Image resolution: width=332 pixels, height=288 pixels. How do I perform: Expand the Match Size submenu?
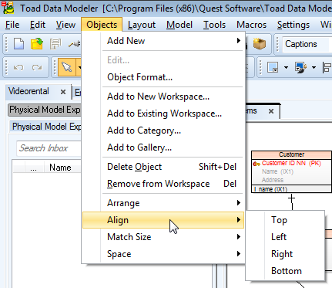point(163,237)
